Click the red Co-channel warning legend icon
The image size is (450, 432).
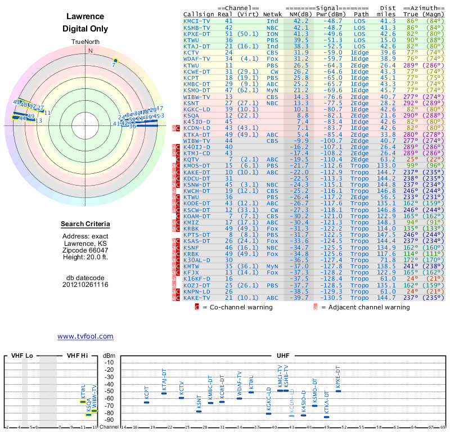[x=197, y=307]
